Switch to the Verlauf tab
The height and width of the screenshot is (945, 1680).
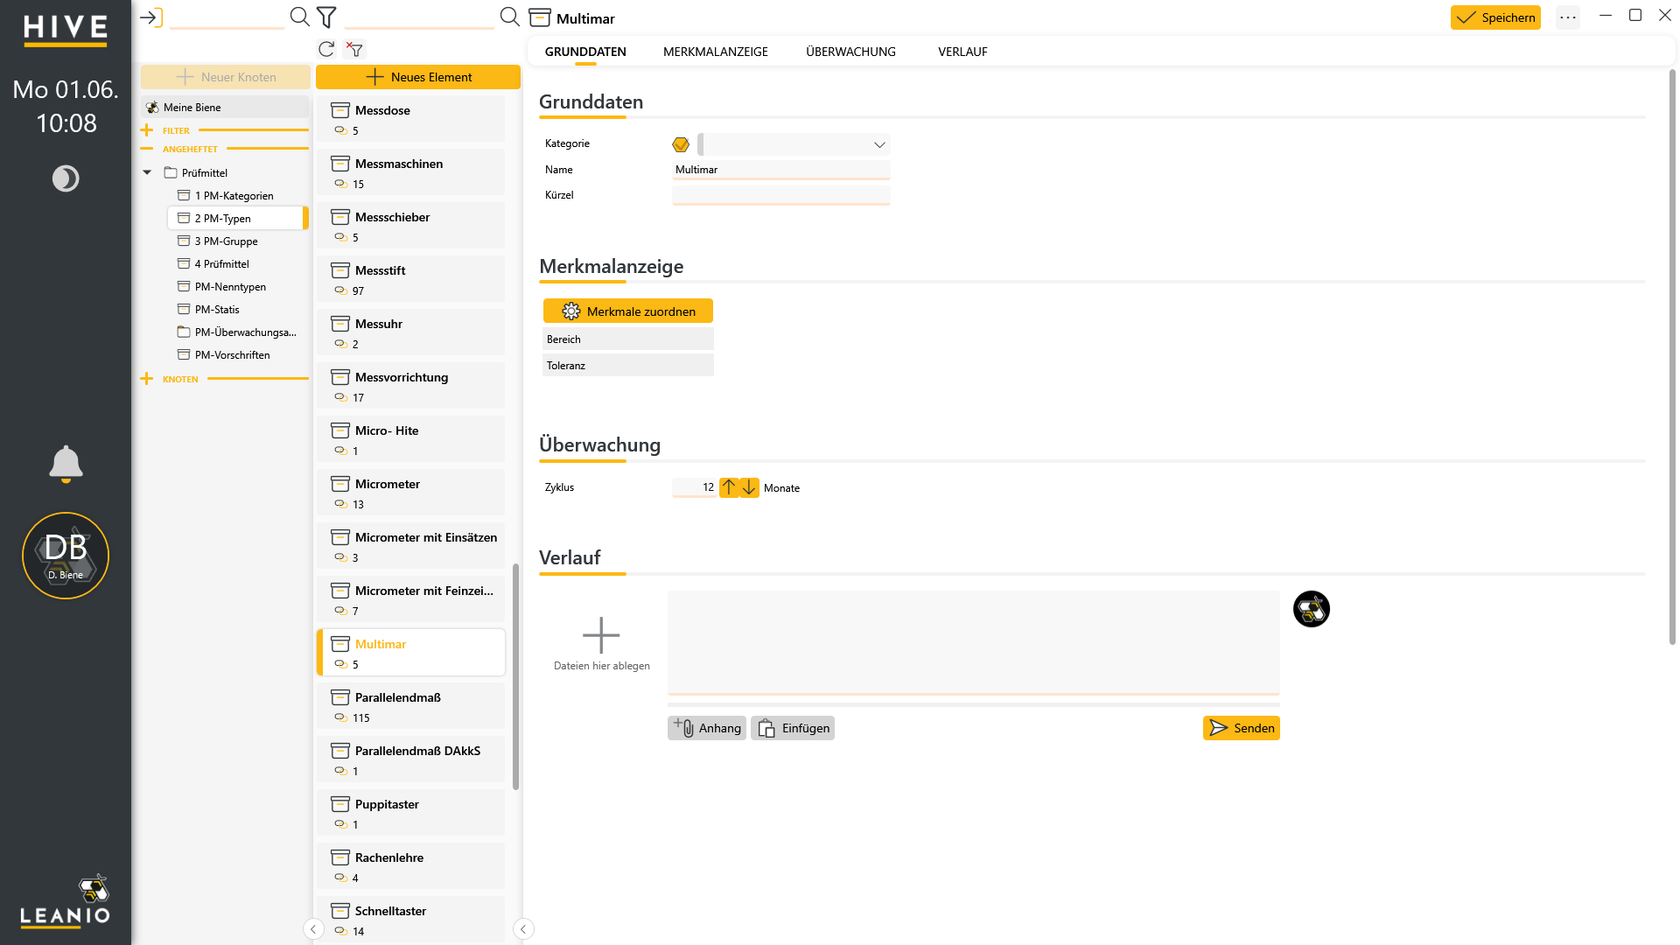tap(962, 52)
